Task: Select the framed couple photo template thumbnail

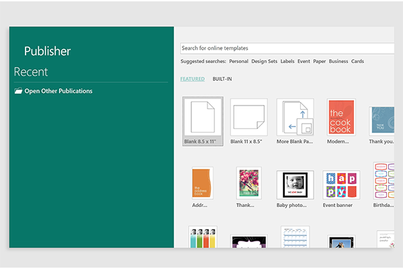Action: pos(341,241)
